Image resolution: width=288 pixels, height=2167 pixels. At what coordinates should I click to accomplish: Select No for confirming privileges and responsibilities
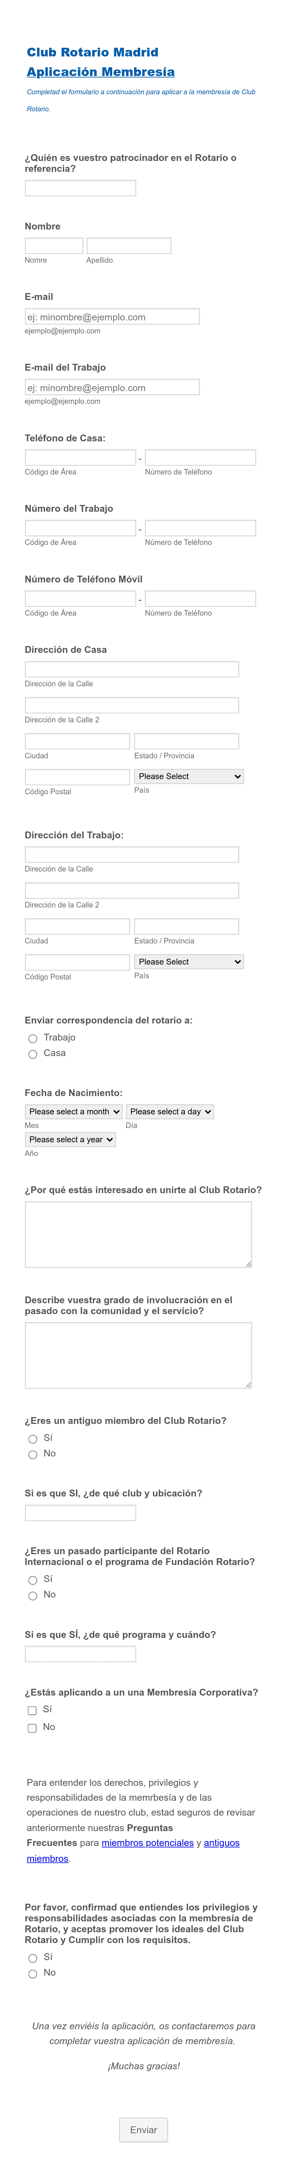pyautogui.click(x=33, y=1973)
